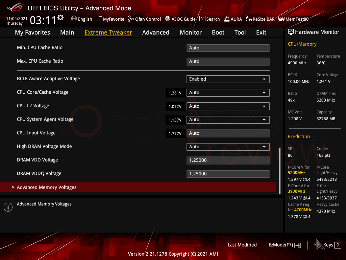Open CPU System Agent Voltage dropdown
This screenshot has height=260, width=346.
click(228, 120)
